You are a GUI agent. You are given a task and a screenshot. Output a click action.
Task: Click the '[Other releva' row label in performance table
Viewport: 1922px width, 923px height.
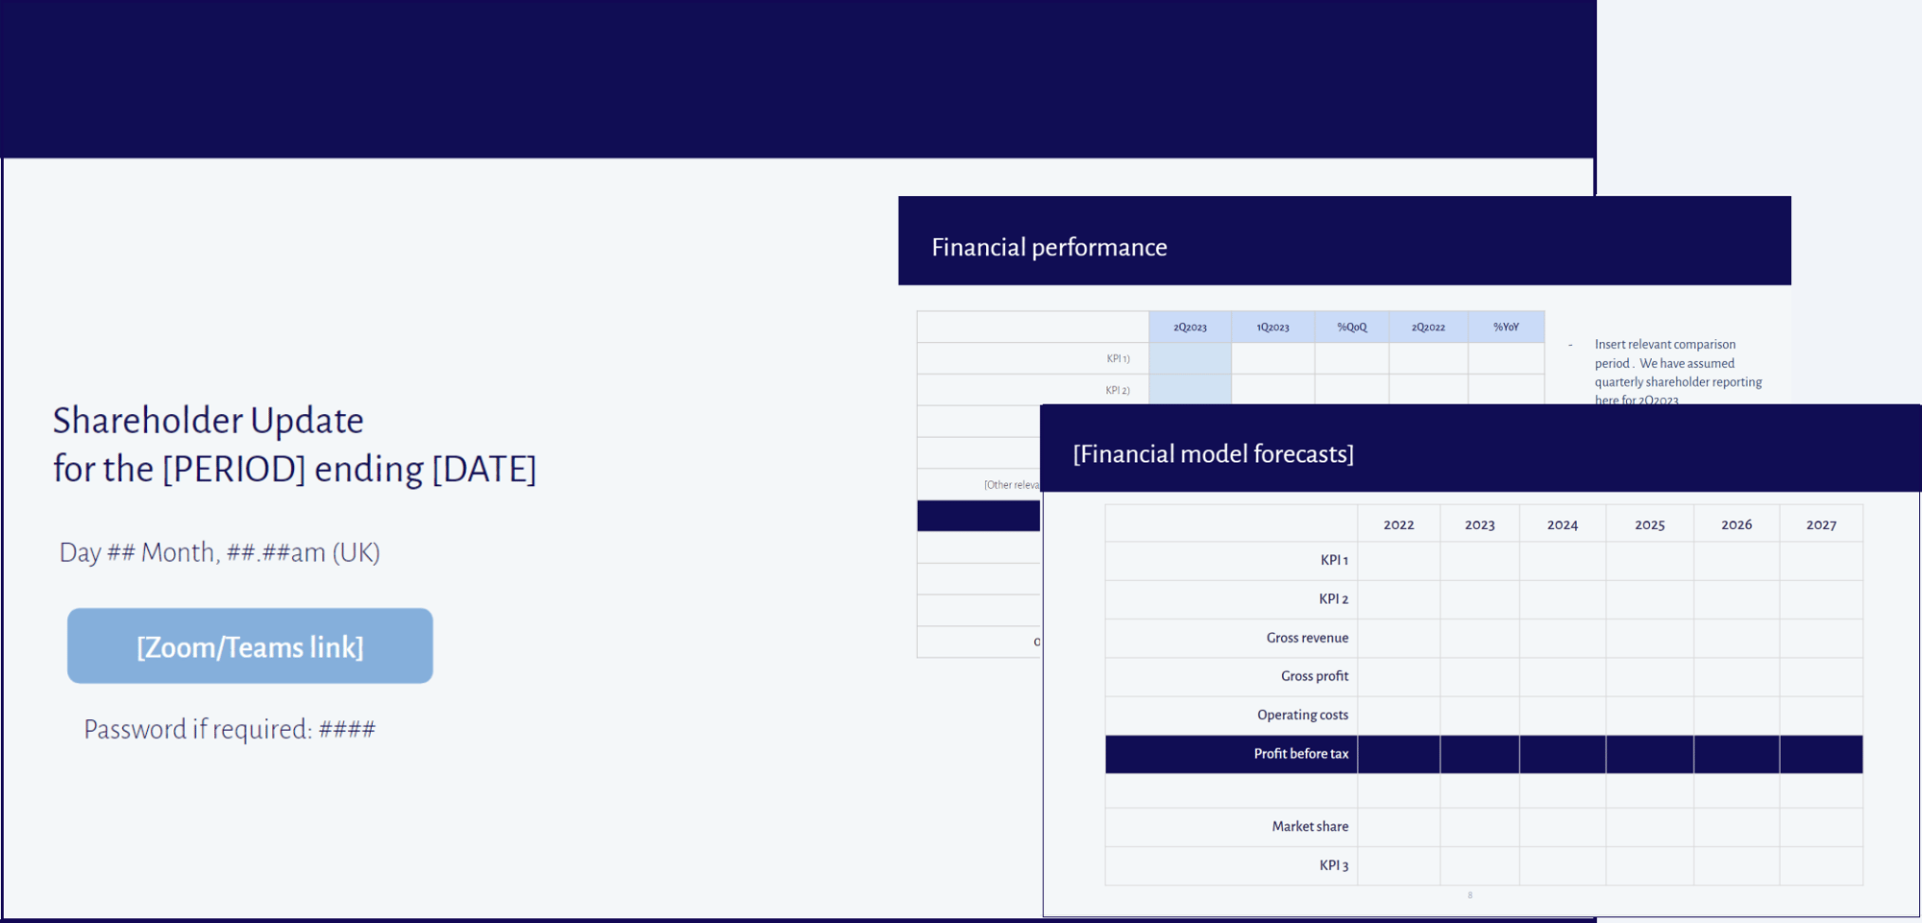[1012, 485]
